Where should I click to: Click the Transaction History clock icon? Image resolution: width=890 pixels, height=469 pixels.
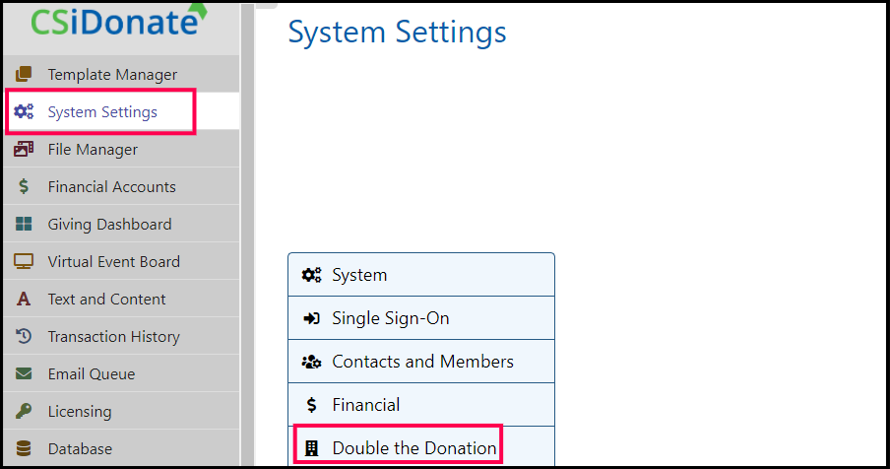click(x=25, y=337)
